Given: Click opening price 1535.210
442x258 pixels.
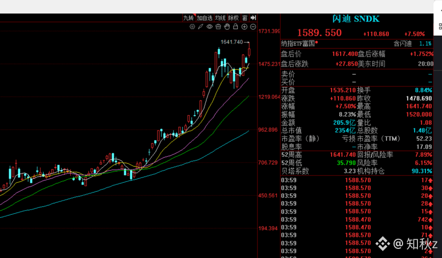Looking at the screenshot, I should click(343, 90).
